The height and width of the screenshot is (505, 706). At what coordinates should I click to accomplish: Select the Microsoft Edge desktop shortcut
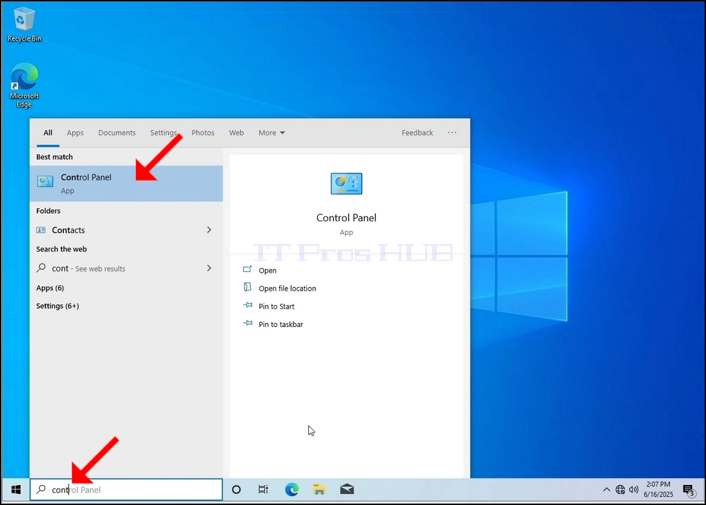(24, 86)
